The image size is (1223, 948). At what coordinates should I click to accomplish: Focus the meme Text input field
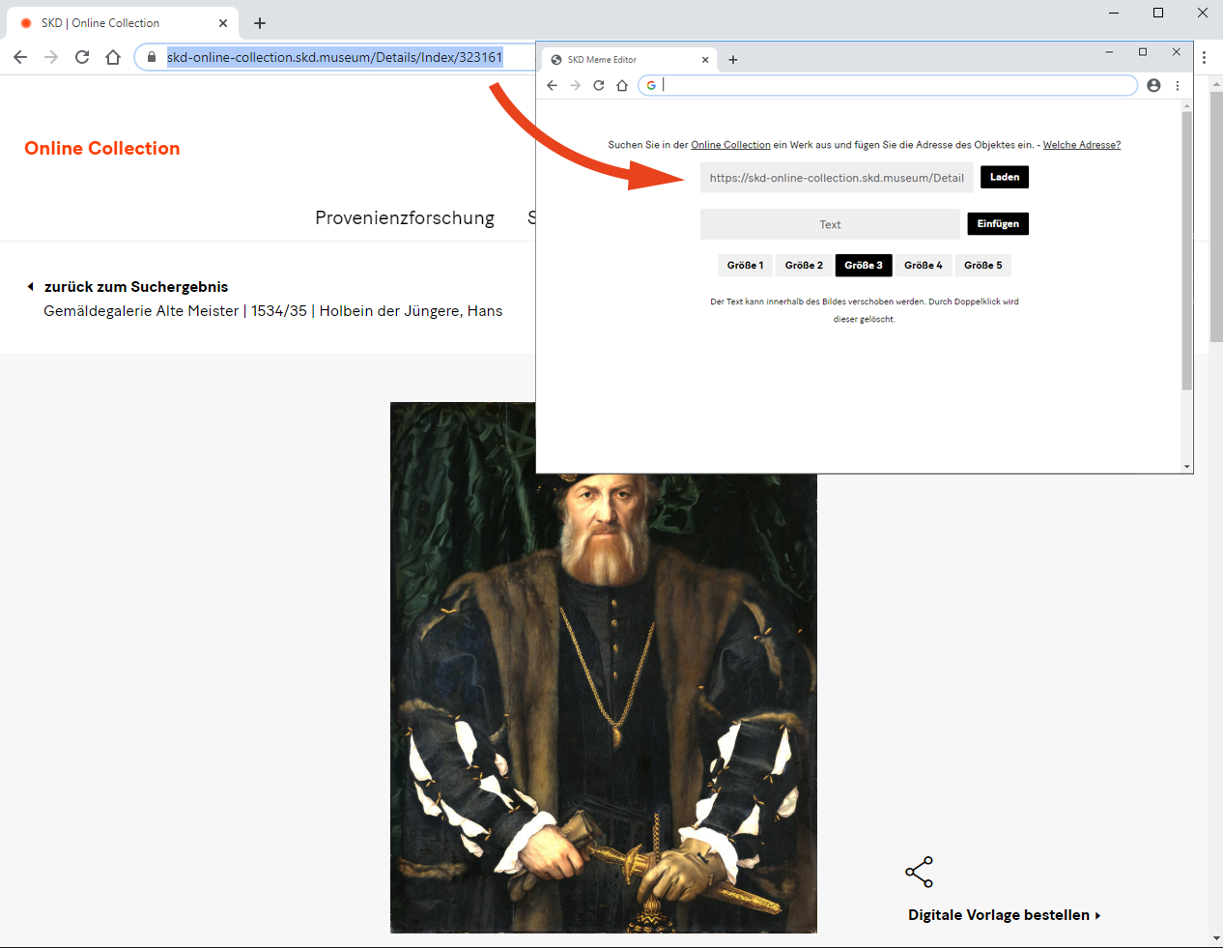[830, 224]
